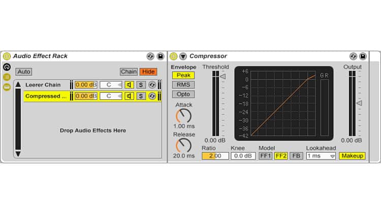This screenshot has height=214, width=381.
Task: Solo the Compressed chain
Action: (141, 96)
